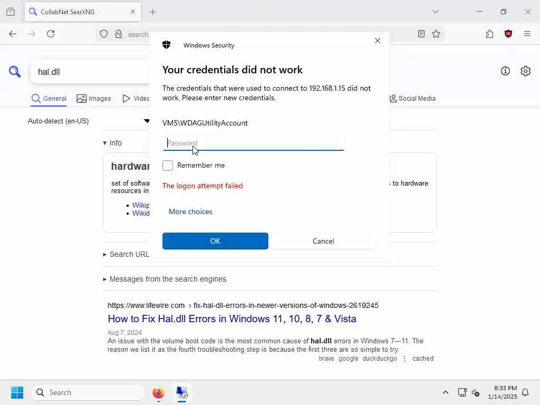
Task: Expand the Search URL section
Action: click(x=126, y=254)
